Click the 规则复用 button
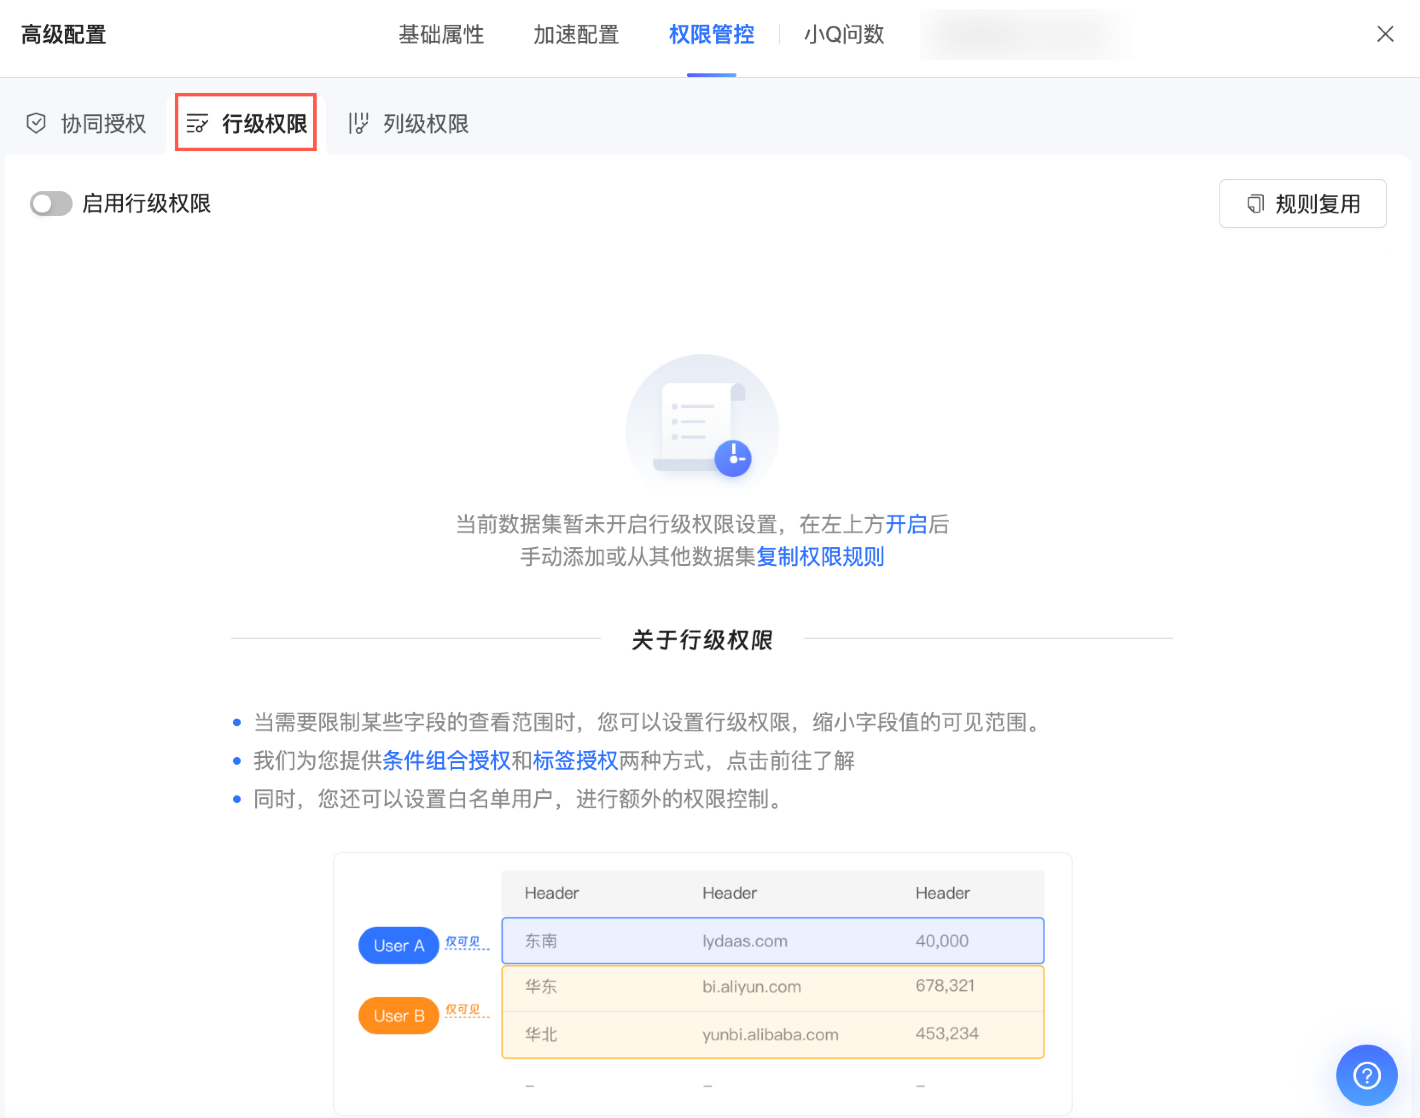This screenshot has width=1420, height=1118. (x=1302, y=204)
